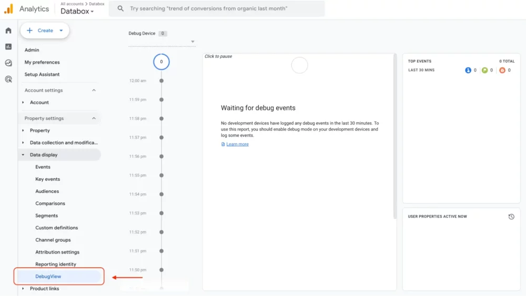The height and width of the screenshot is (296, 526).
Task: Click the search magnifier icon
Action: [121, 8]
